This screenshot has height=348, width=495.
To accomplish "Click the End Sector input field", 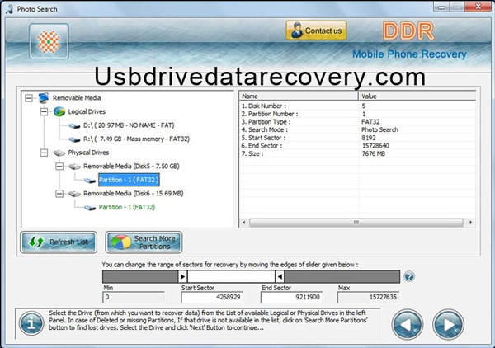I will 291,297.
